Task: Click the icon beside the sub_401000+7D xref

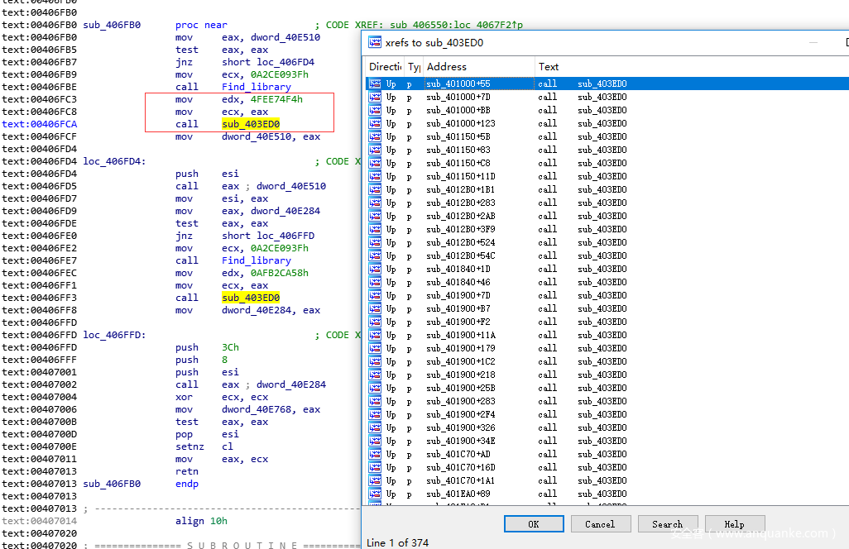Action: tap(375, 97)
